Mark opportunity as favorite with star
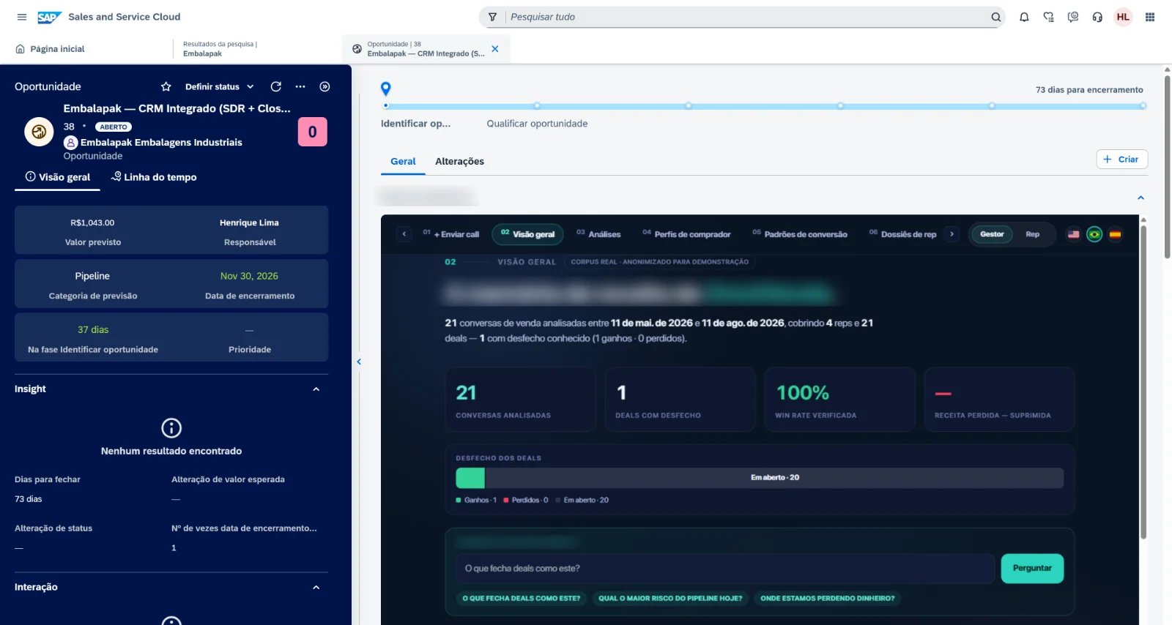Screen dimensions: 1172x625 click(x=166, y=86)
